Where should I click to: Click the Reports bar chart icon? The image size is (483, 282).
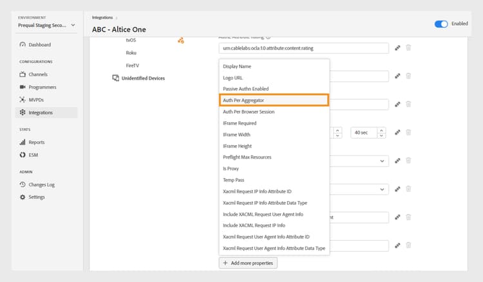[23, 142]
